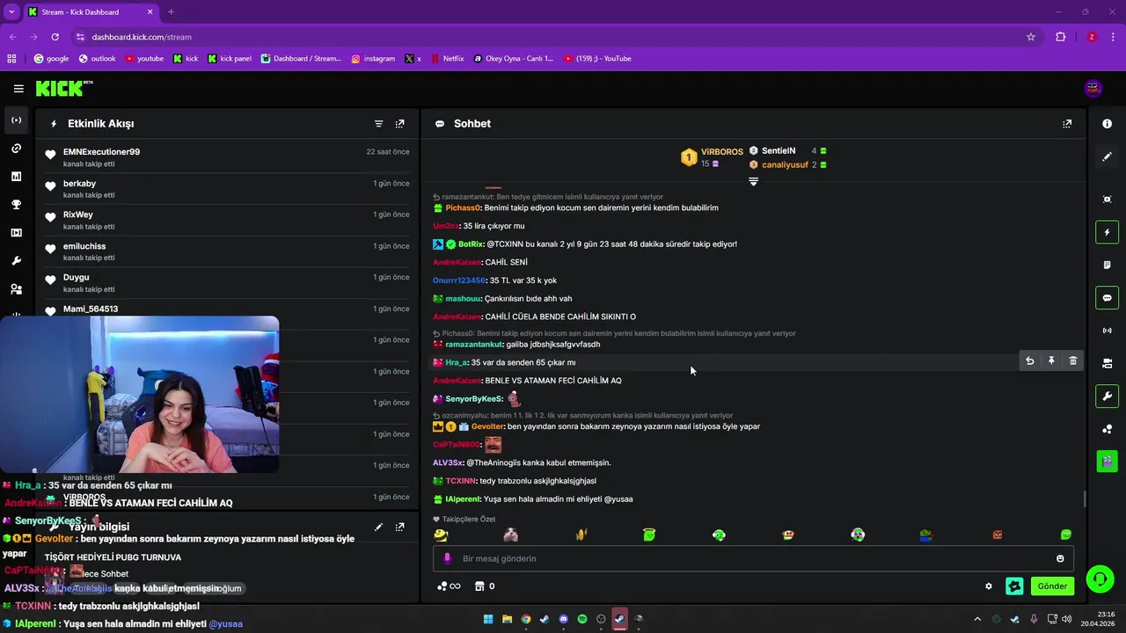This screenshot has width=1126, height=633.
Task: Insert the Pepe frog emote
Action: [x=925, y=535]
